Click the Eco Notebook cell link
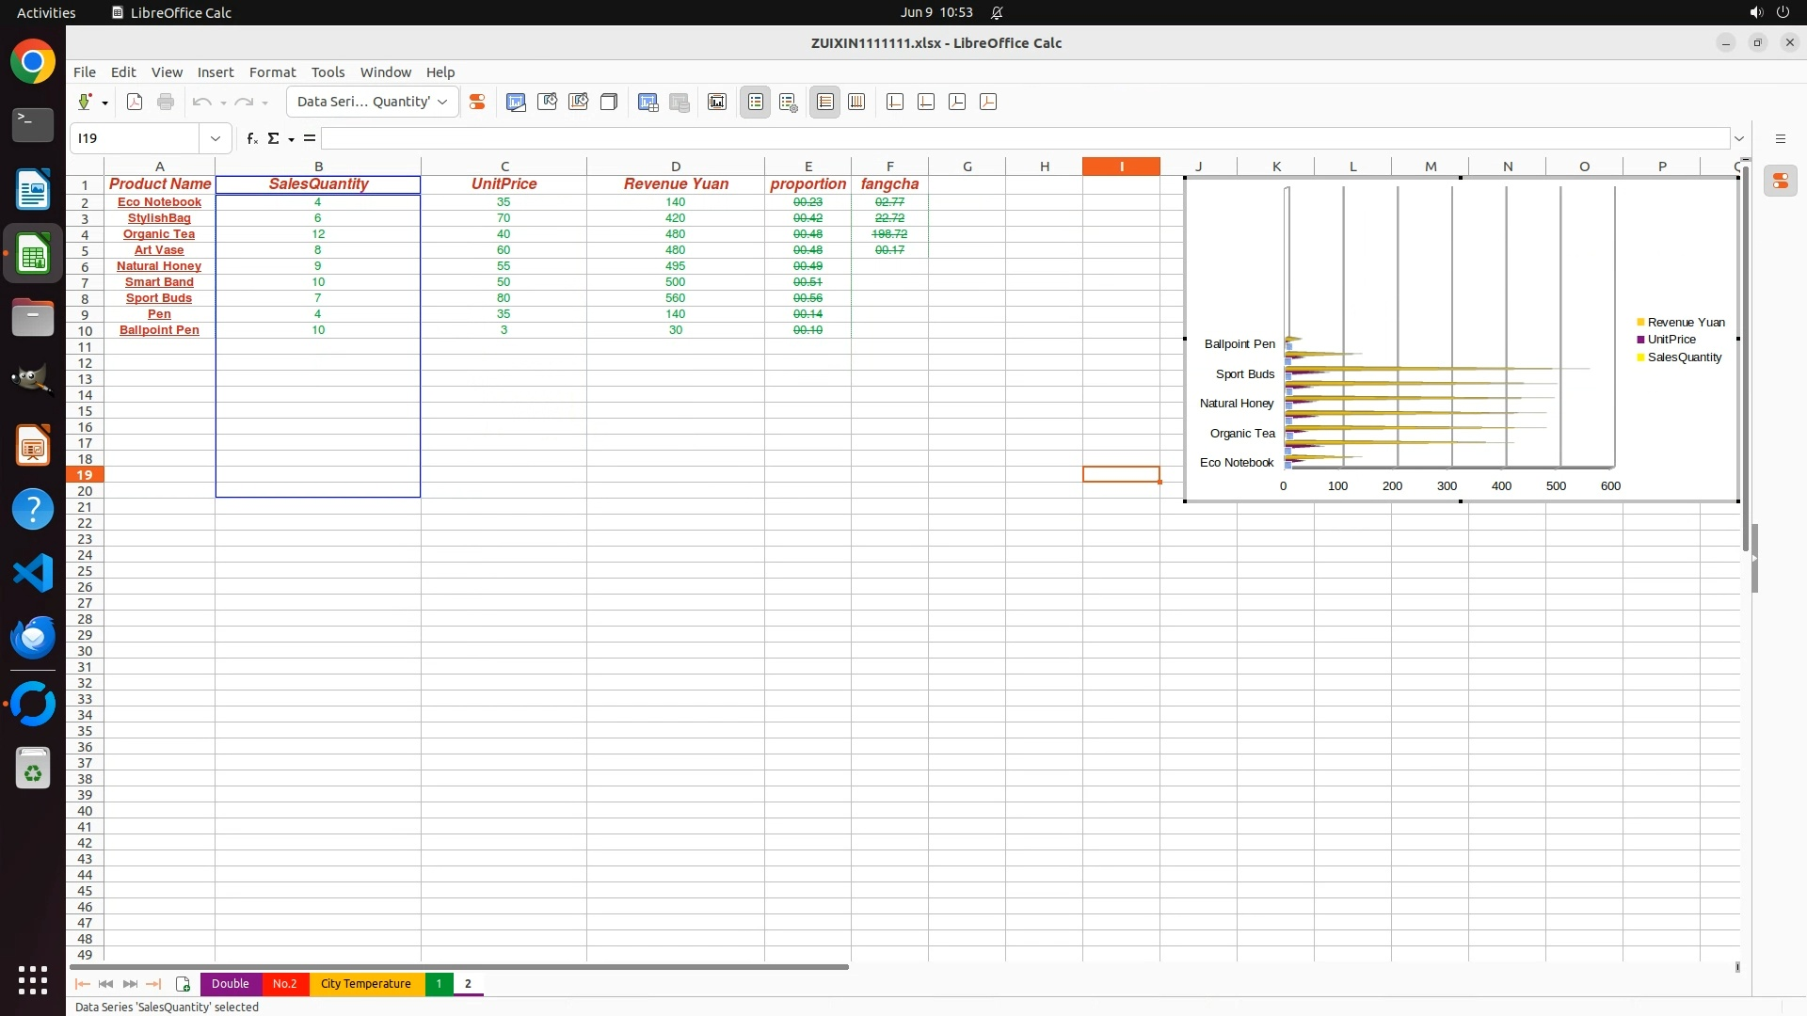Image resolution: width=1807 pixels, height=1016 pixels. [x=159, y=202]
